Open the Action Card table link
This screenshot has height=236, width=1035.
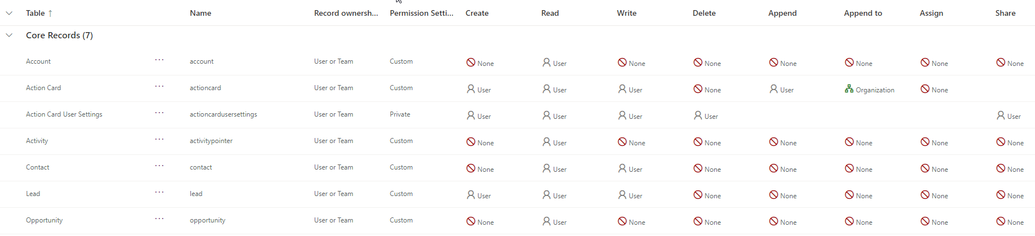click(44, 88)
